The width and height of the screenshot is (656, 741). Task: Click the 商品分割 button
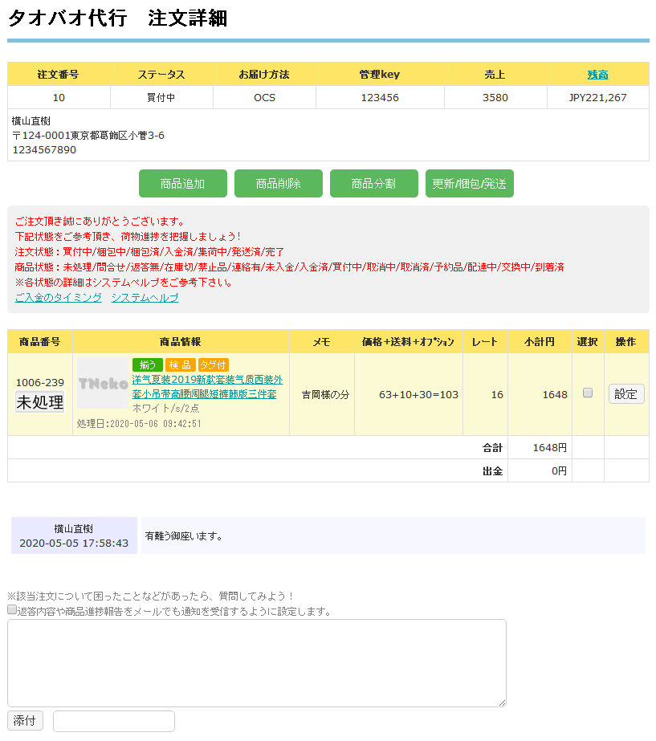click(x=374, y=183)
